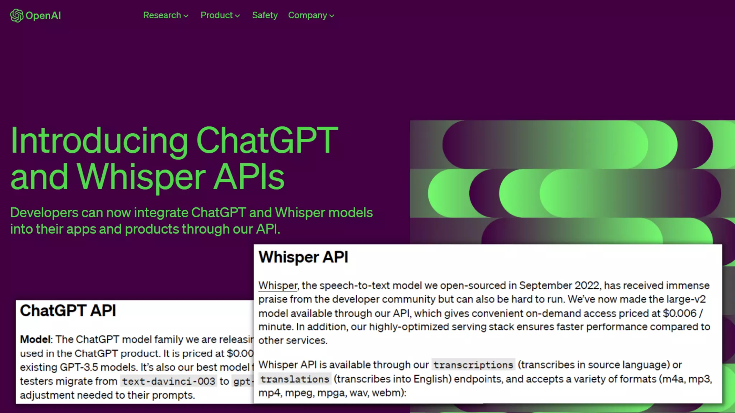Click the chevron next to Research
735x413 pixels.
pyautogui.click(x=186, y=16)
